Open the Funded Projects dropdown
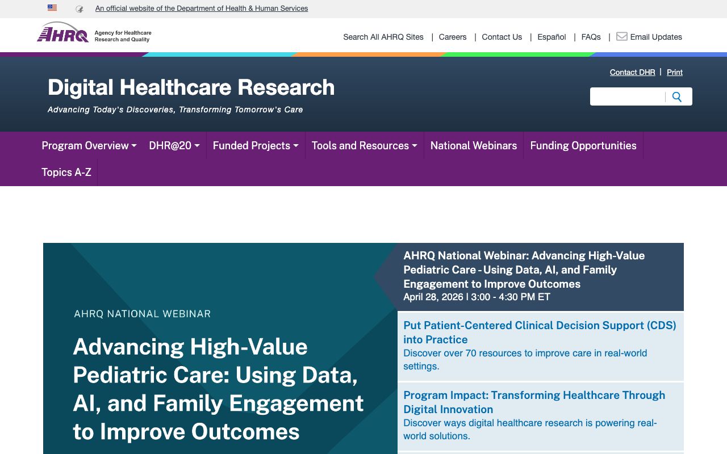The image size is (727, 454). click(256, 146)
